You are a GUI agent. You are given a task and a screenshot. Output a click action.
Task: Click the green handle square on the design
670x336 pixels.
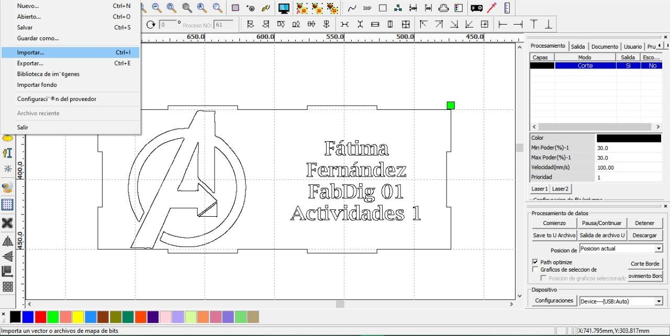pyautogui.click(x=451, y=106)
